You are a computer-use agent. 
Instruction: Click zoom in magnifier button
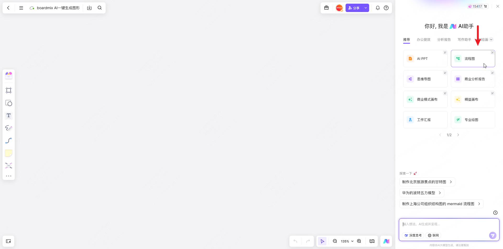click(x=359, y=241)
